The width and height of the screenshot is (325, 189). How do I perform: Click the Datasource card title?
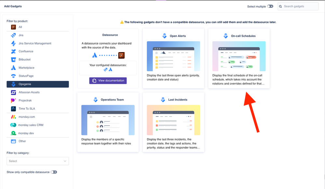click(110, 35)
